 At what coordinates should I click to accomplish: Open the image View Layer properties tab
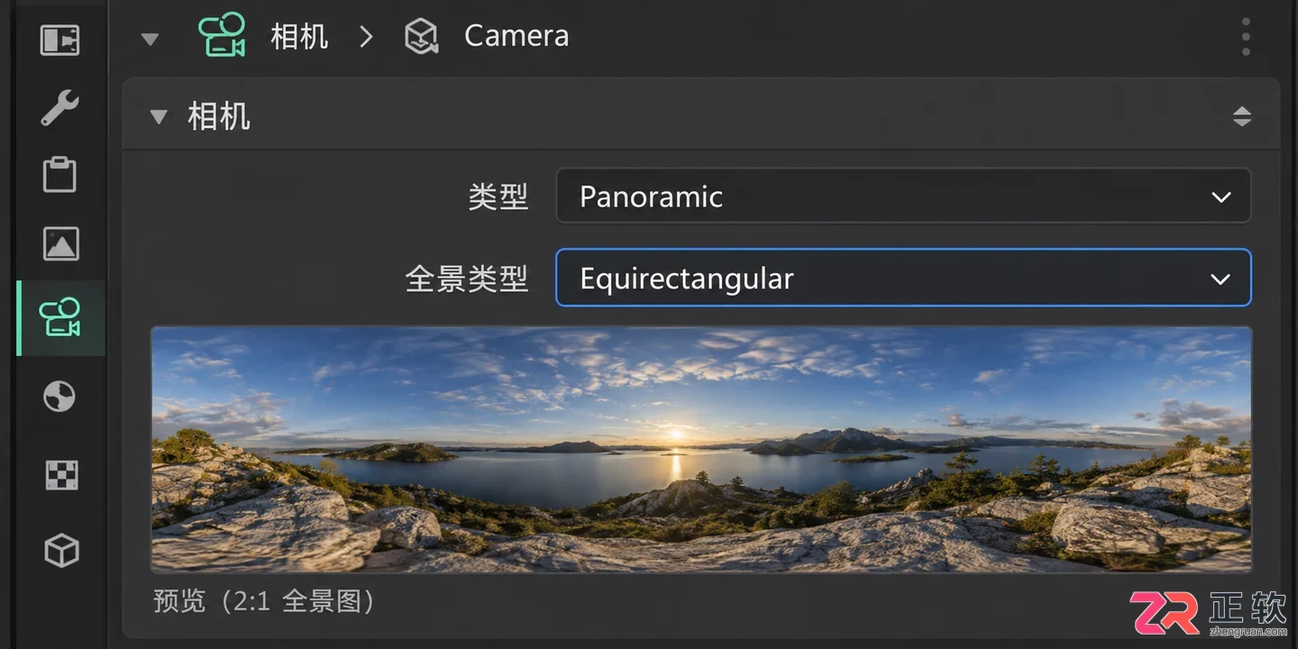coord(60,243)
